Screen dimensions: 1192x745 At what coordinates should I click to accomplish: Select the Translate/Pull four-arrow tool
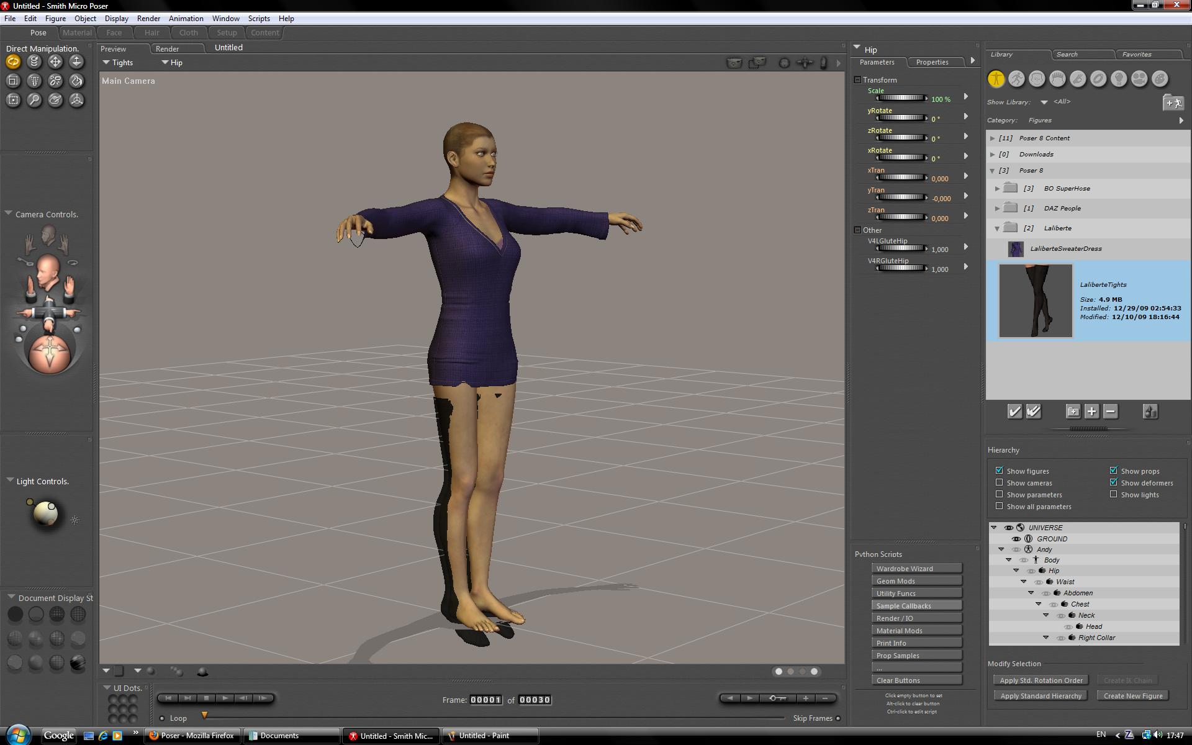55,61
